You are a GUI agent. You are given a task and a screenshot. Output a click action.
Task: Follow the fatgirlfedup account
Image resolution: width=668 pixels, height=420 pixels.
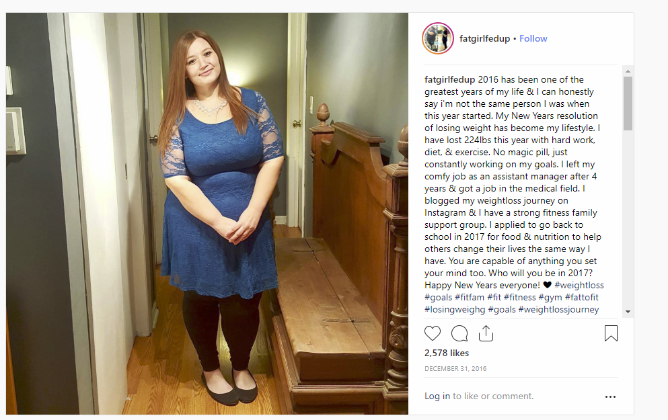pyautogui.click(x=533, y=38)
